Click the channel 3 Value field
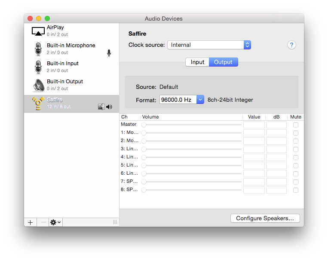Viewport: 328px width, 261px height. (254, 149)
